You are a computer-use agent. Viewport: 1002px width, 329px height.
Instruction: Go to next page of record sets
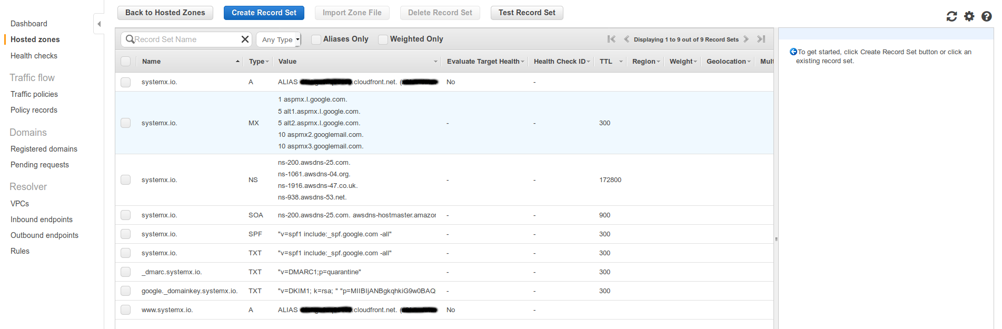(x=746, y=39)
